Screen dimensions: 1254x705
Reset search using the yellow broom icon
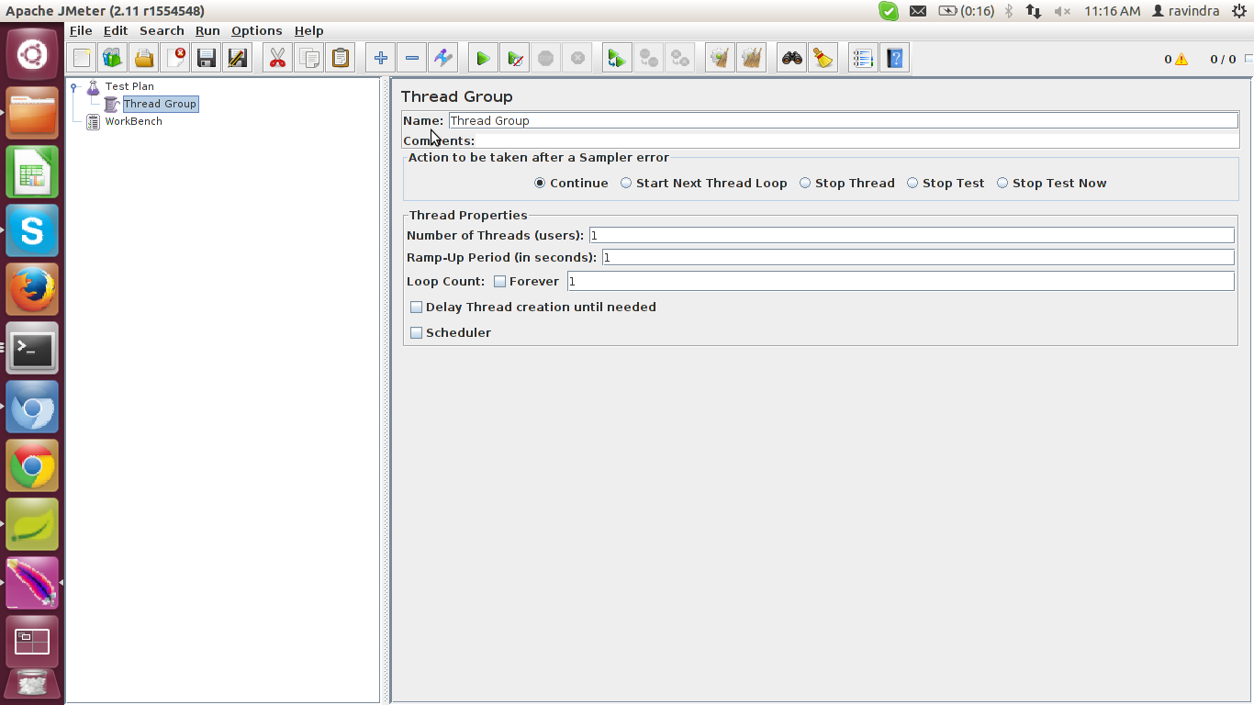(x=823, y=59)
